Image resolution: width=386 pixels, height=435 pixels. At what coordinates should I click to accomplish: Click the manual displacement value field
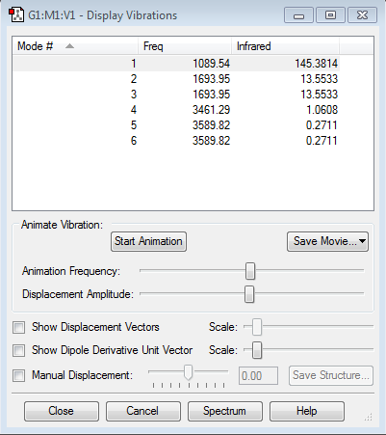click(x=258, y=375)
